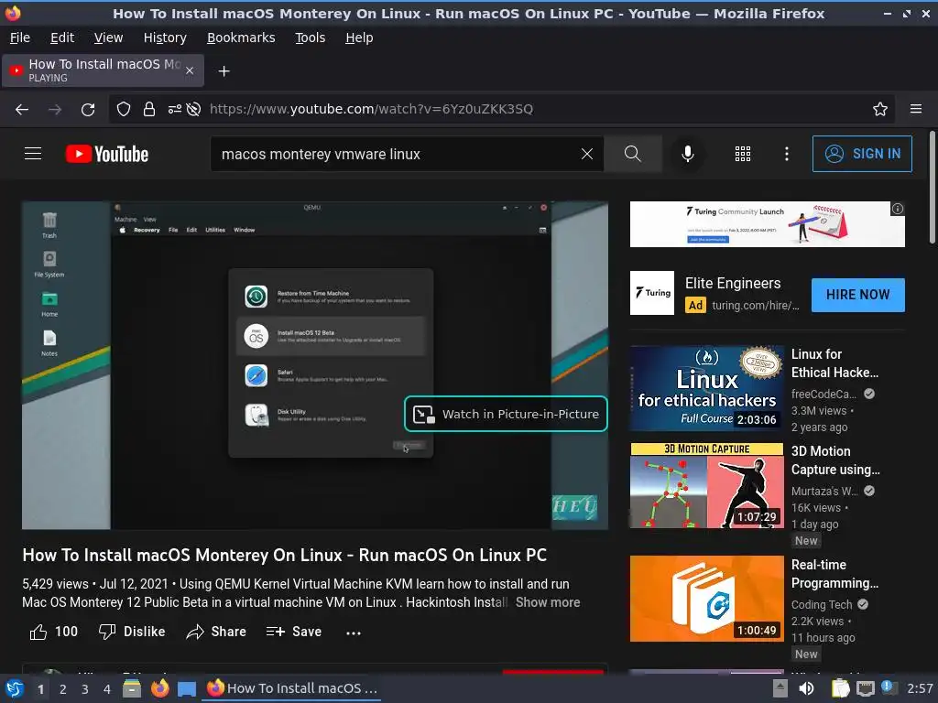
Task: Click the page vertical scrollbar
Action: point(932,188)
